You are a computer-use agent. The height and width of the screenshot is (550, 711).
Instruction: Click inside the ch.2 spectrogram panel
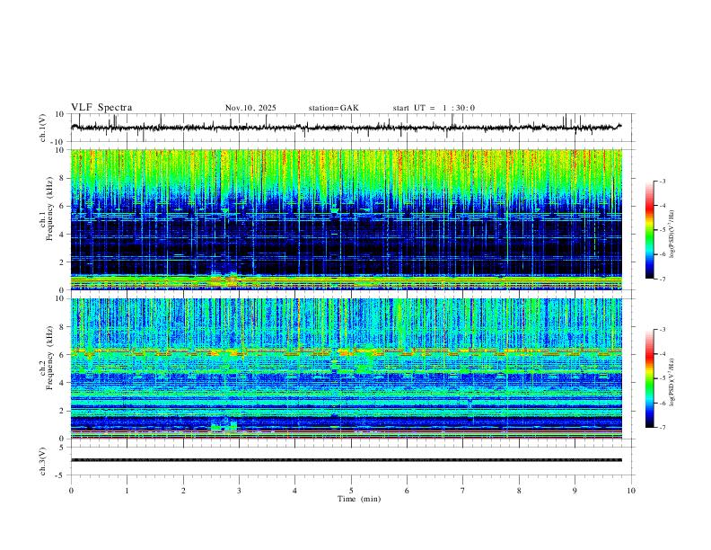pos(347,368)
